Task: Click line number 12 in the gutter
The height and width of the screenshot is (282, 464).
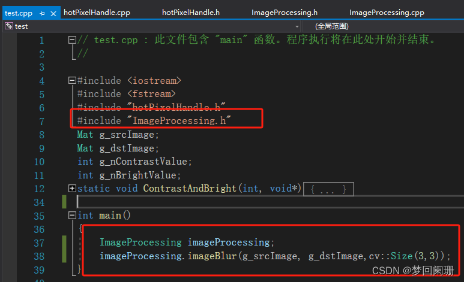Action: coord(39,189)
